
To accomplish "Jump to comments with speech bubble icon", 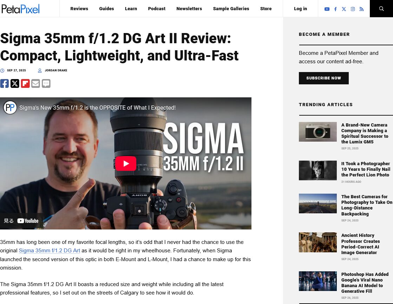I will (x=46, y=83).
